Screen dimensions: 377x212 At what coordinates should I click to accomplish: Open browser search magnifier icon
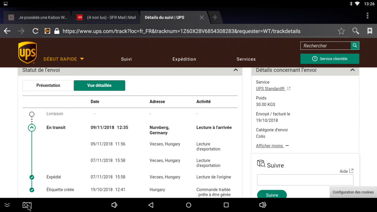pyautogui.click(x=356, y=31)
